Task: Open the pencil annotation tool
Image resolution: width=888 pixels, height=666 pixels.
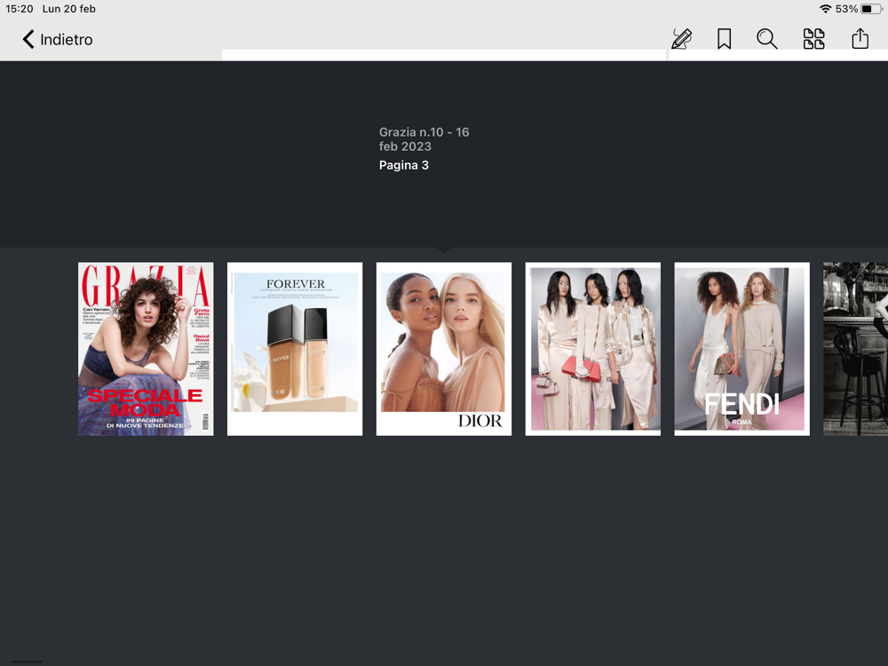Action: 681,39
